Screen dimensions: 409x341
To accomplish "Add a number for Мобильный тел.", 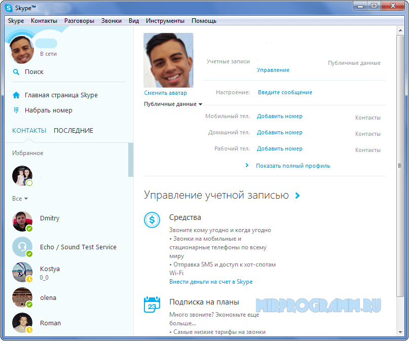I will 280,116.
